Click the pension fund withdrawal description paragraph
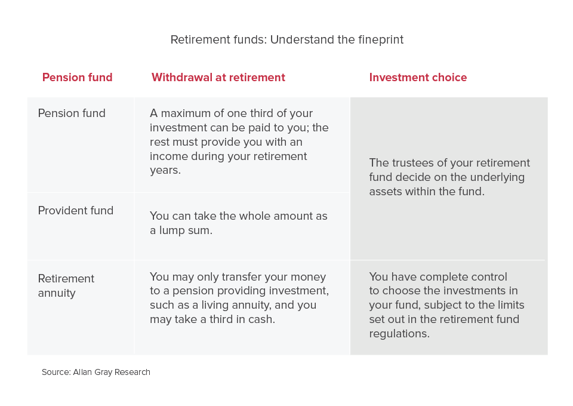573x406 pixels. [239, 142]
